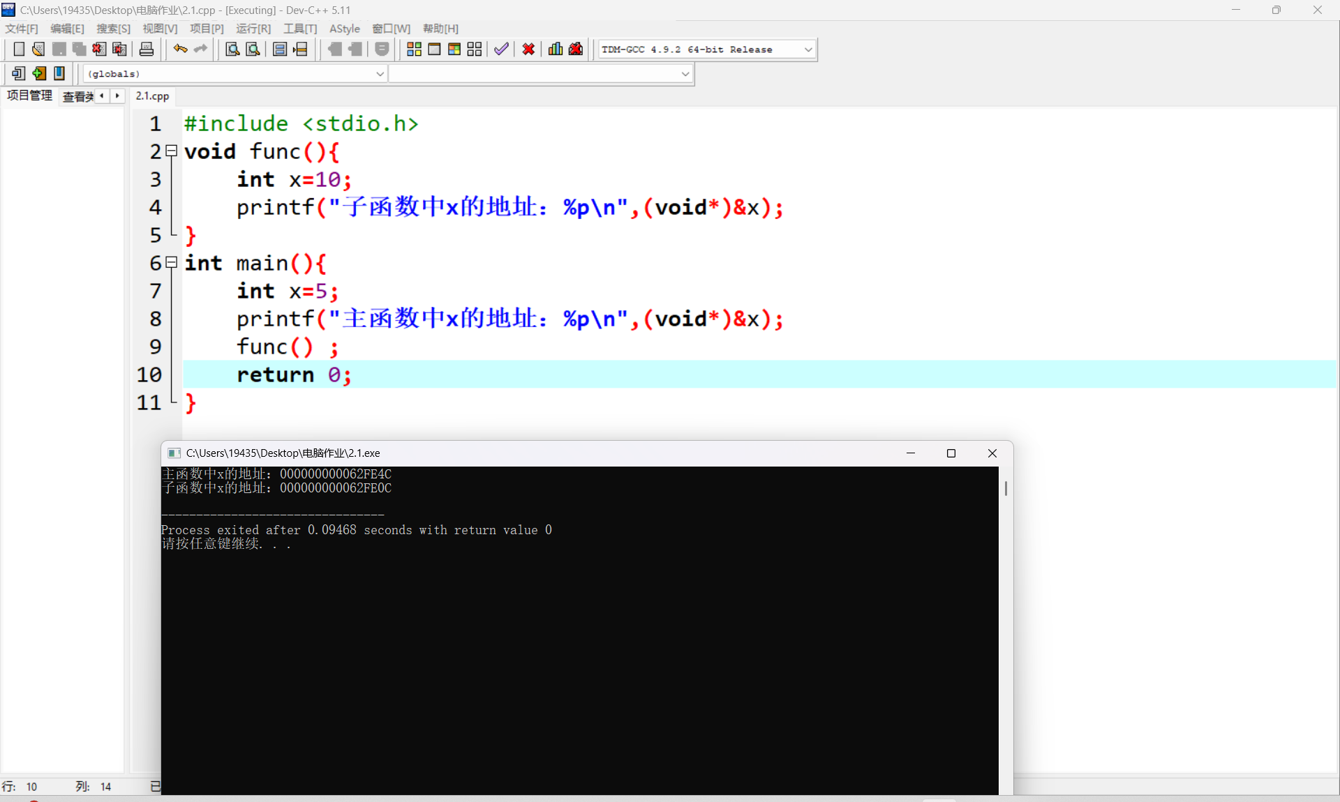Image resolution: width=1340 pixels, height=802 pixels.
Task: Expand the (globals) scope dropdown
Action: pyautogui.click(x=380, y=74)
